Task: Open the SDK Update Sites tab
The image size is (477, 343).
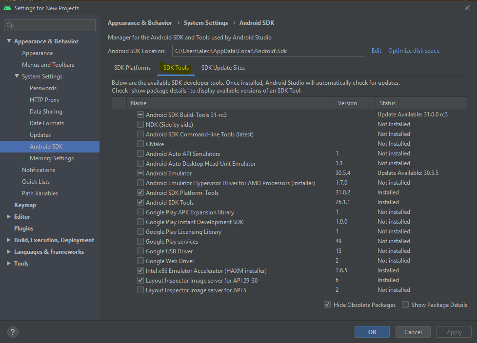Action: click(x=223, y=68)
